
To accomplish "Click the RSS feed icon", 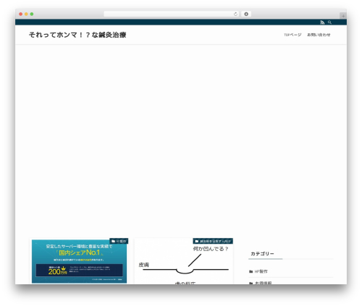I will click(322, 22).
